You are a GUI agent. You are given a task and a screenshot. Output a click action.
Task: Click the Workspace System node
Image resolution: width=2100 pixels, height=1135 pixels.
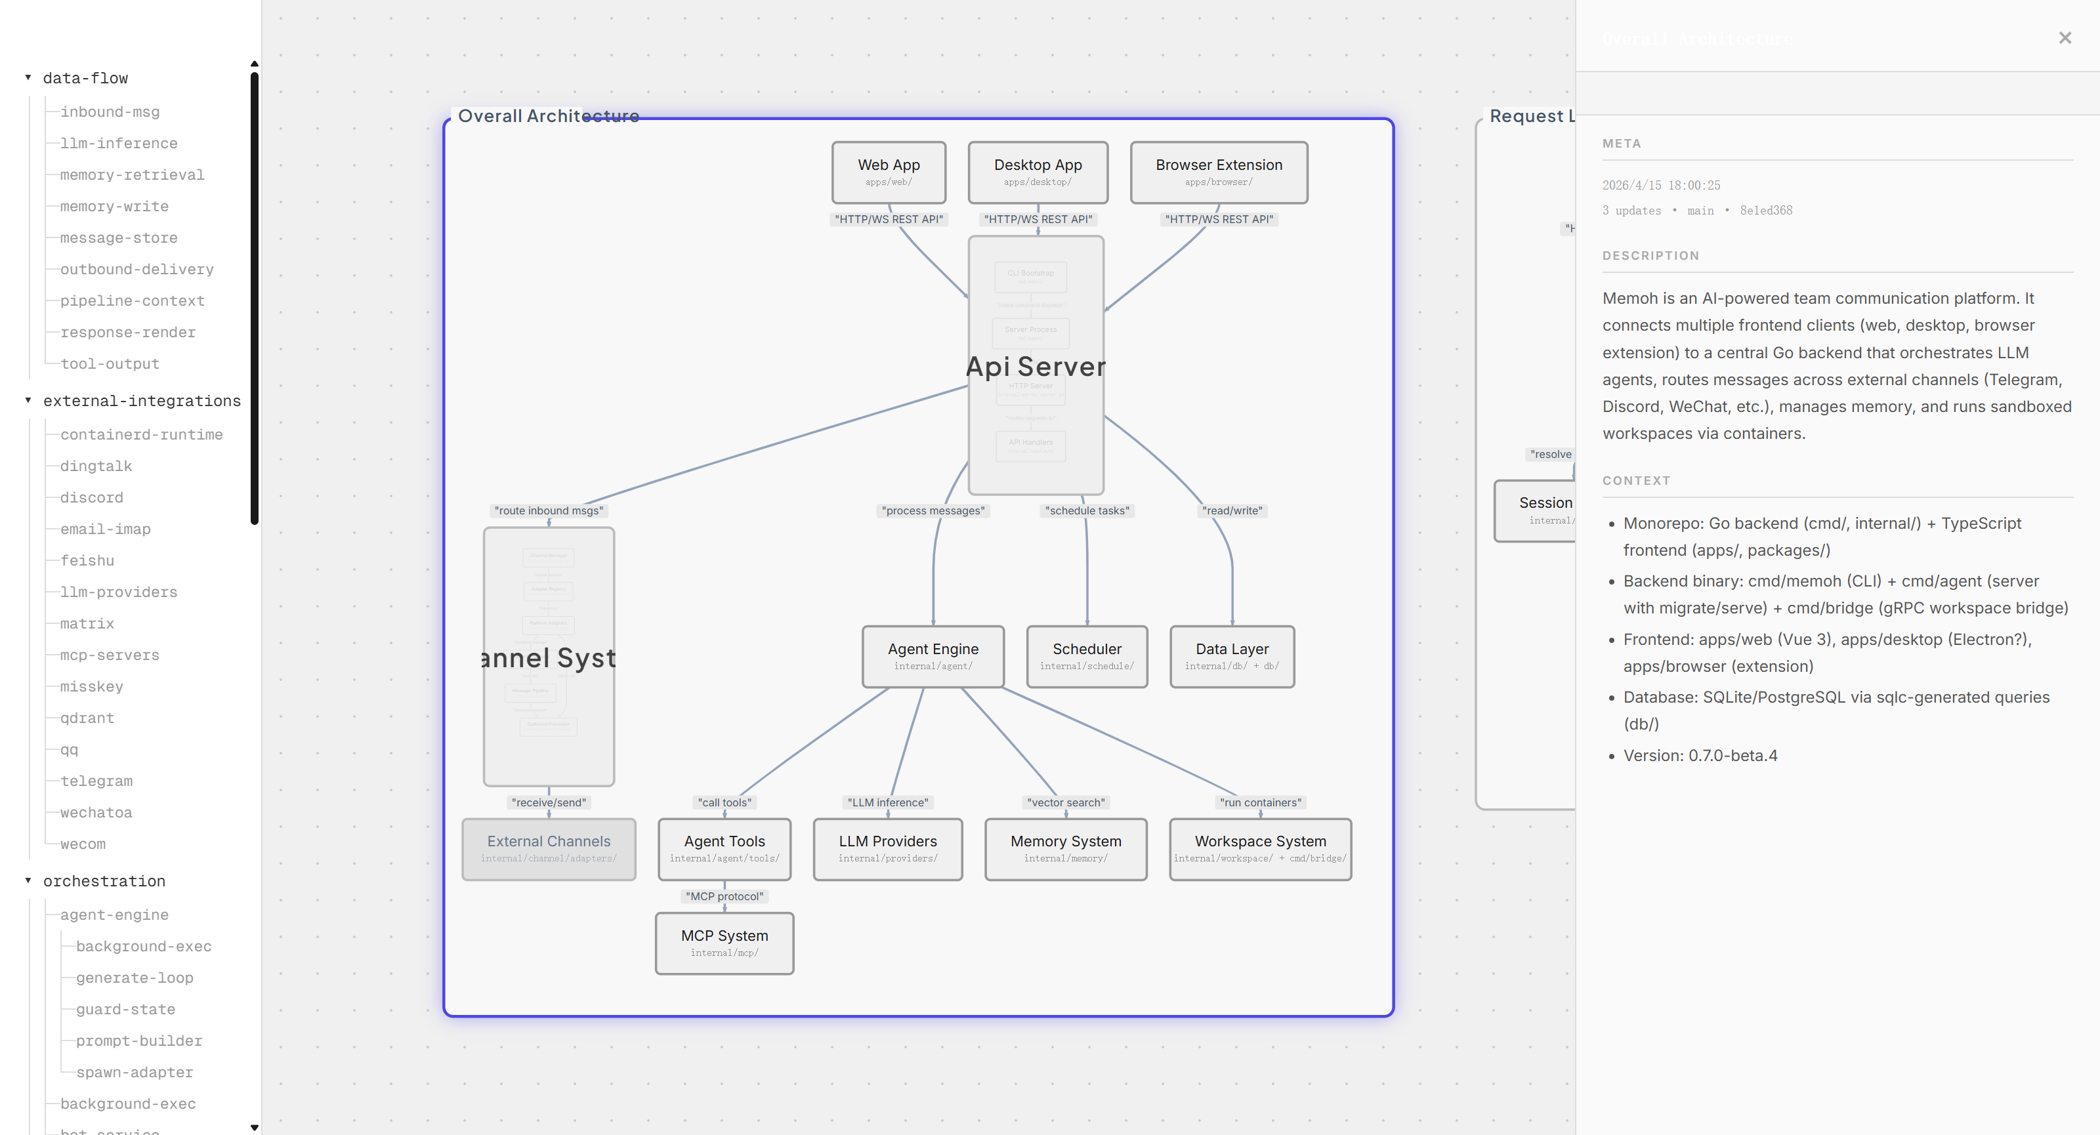pyautogui.click(x=1260, y=848)
